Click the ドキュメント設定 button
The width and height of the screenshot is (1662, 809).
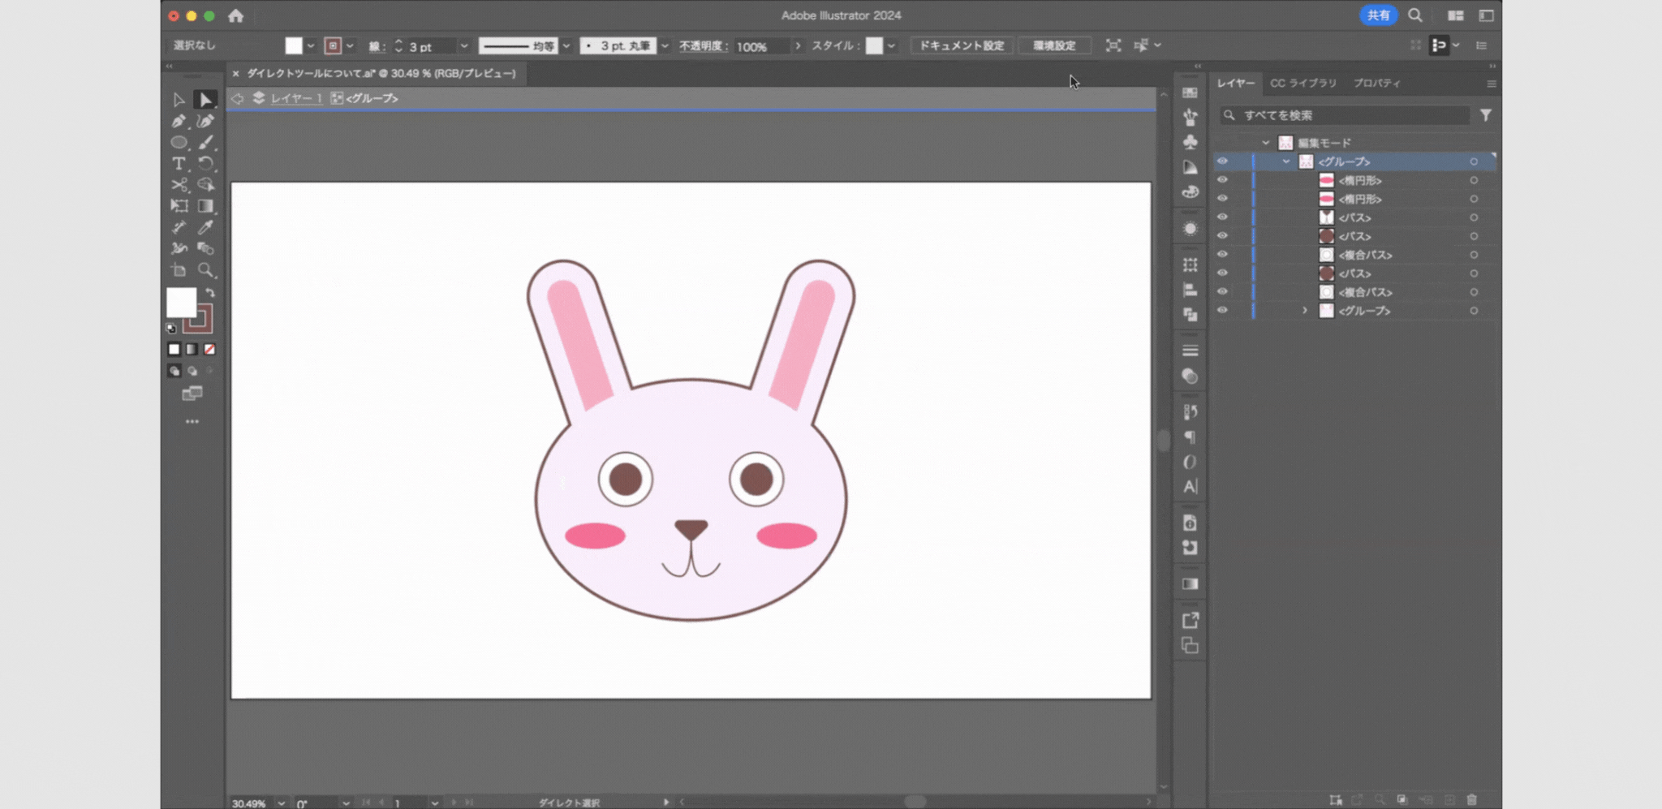[x=961, y=45]
